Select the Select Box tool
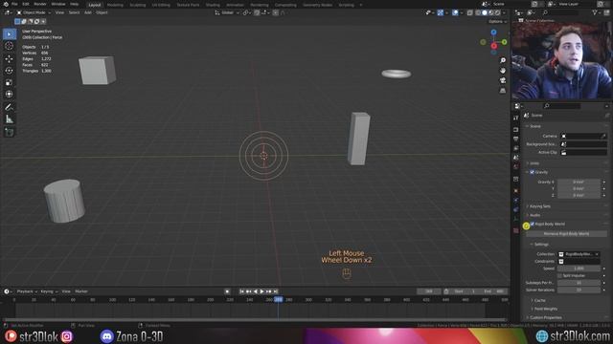This screenshot has width=613, height=344. coord(9,34)
